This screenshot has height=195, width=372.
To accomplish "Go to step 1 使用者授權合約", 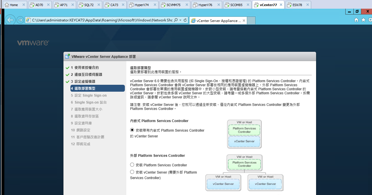I will click(85, 67).
